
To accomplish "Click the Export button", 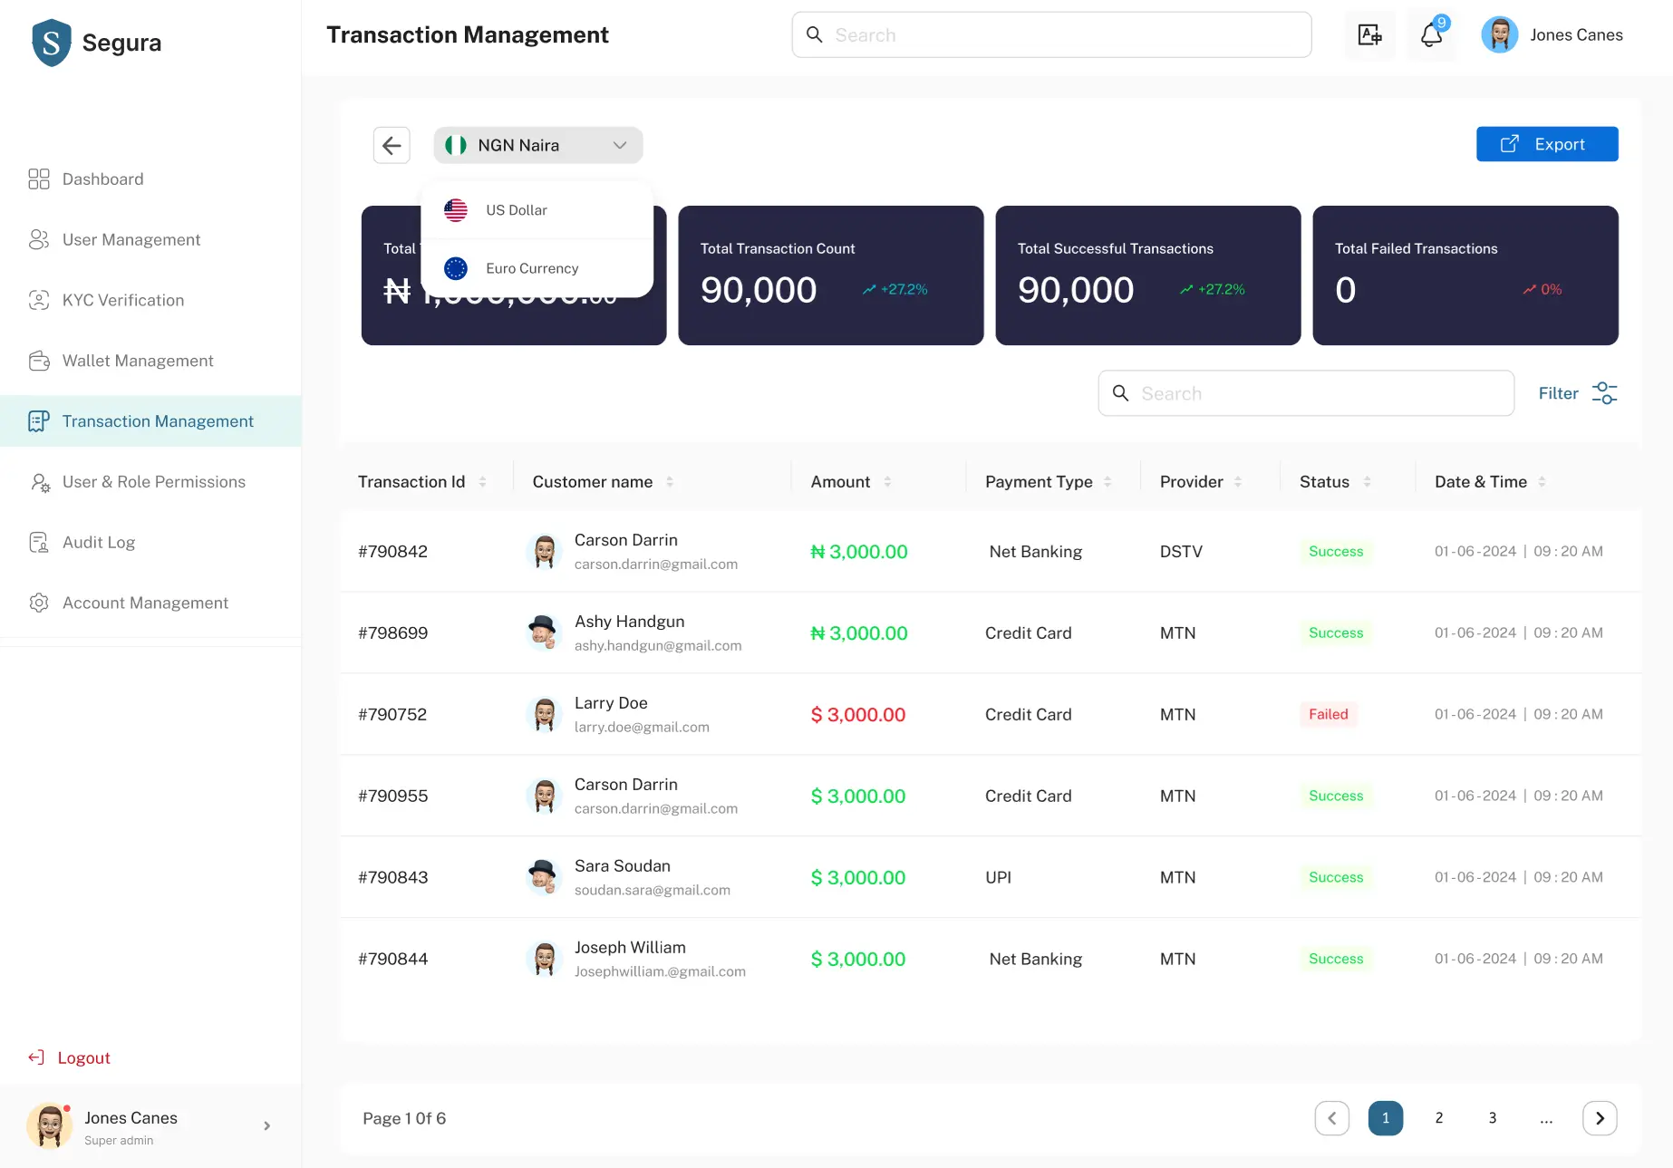I will point(1547,144).
